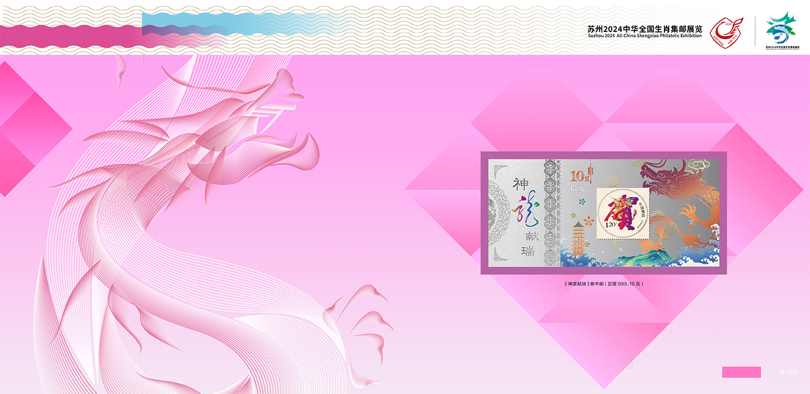Viewport: 810px width, 394px height.
Task: Click the orange dragon claw on silver sheet
Action: 688,214
